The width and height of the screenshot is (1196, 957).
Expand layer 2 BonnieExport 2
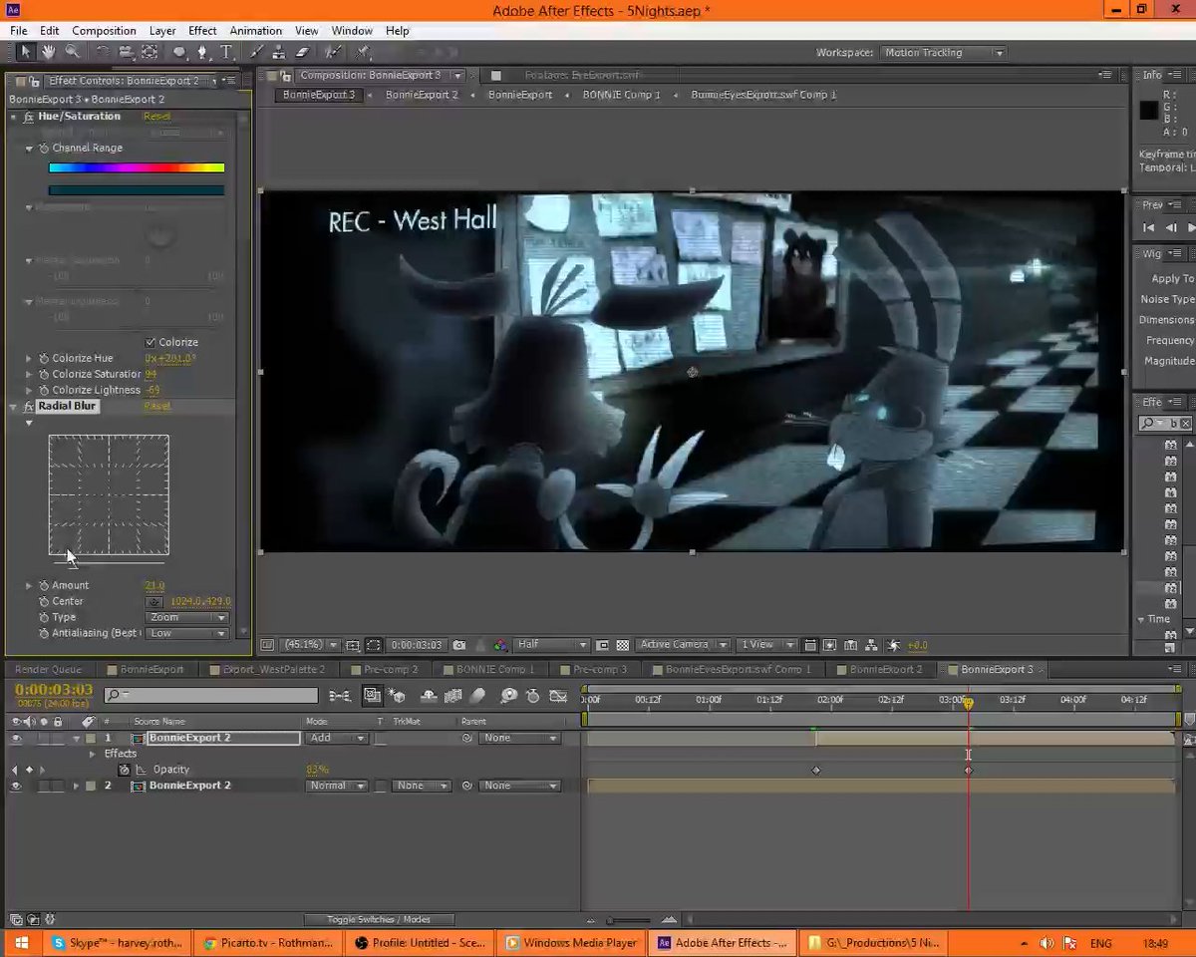pyautogui.click(x=76, y=786)
